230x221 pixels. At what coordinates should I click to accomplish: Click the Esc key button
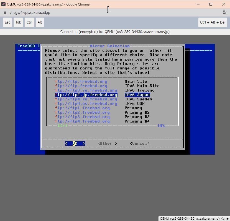coord(7,22)
